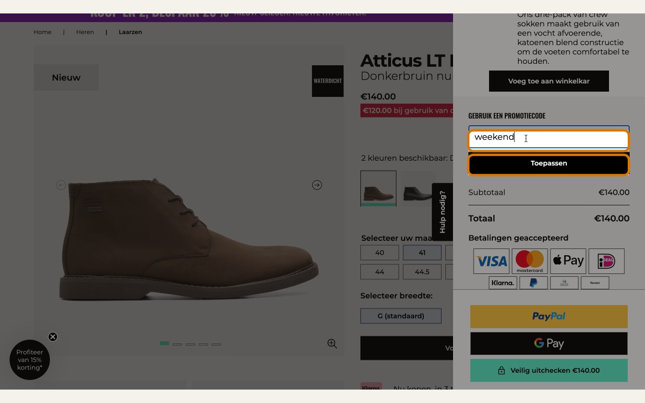Image resolution: width=645 pixels, height=403 pixels.
Task: Go to the Home breadcrumb
Action: (x=42, y=32)
